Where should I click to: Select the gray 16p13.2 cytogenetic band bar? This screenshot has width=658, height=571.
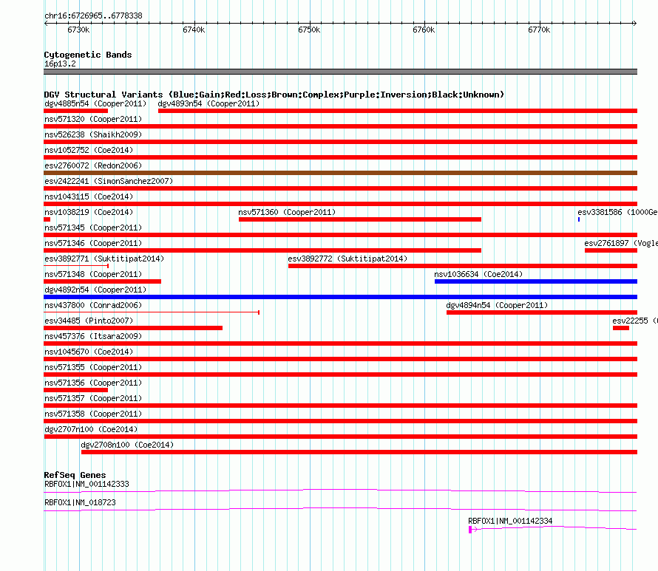pyautogui.click(x=340, y=72)
